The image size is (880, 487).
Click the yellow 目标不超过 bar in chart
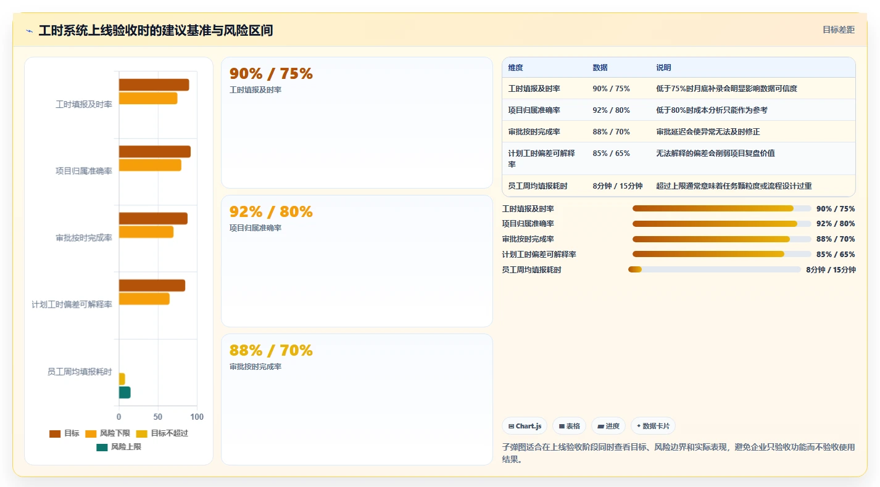tap(122, 379)
